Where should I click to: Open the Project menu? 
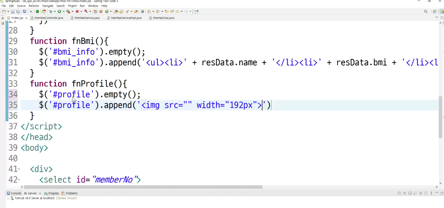coord(72,6)
